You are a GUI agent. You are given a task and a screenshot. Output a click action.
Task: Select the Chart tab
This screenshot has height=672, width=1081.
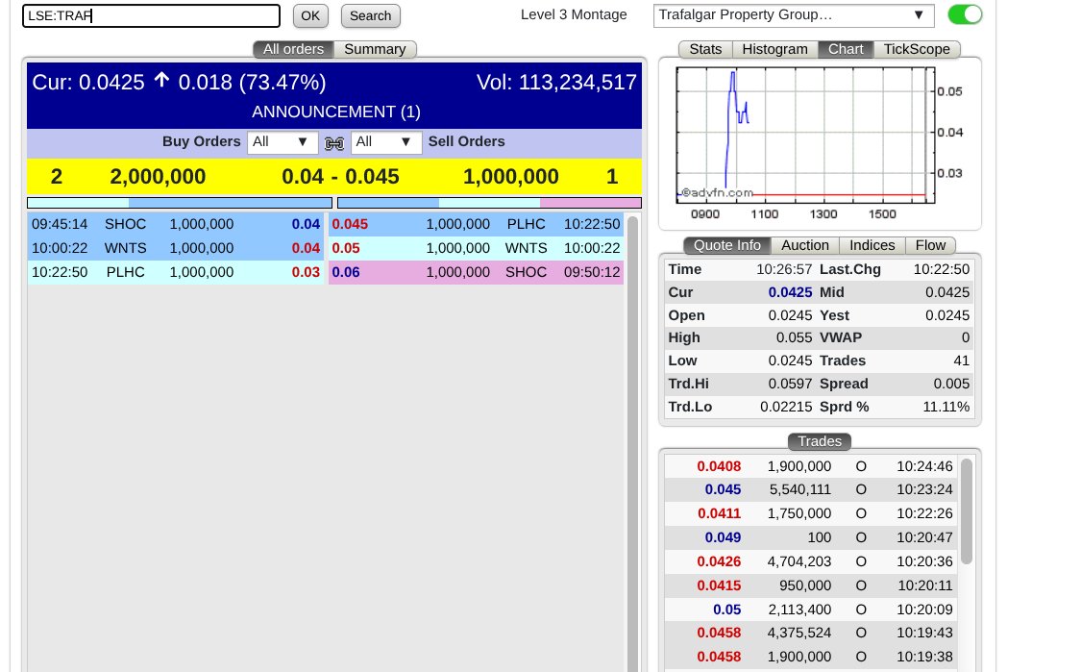[x=846, y=49]
